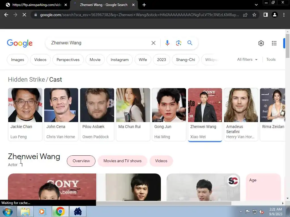The height and width of the screenshot is (217, 290).
Task: Open Gong Jun cast card
Action: pyautogui.click(x=169, y=114)
